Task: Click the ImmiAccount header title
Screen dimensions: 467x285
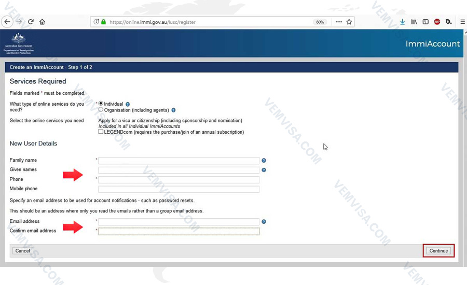Action: [432, 44]
